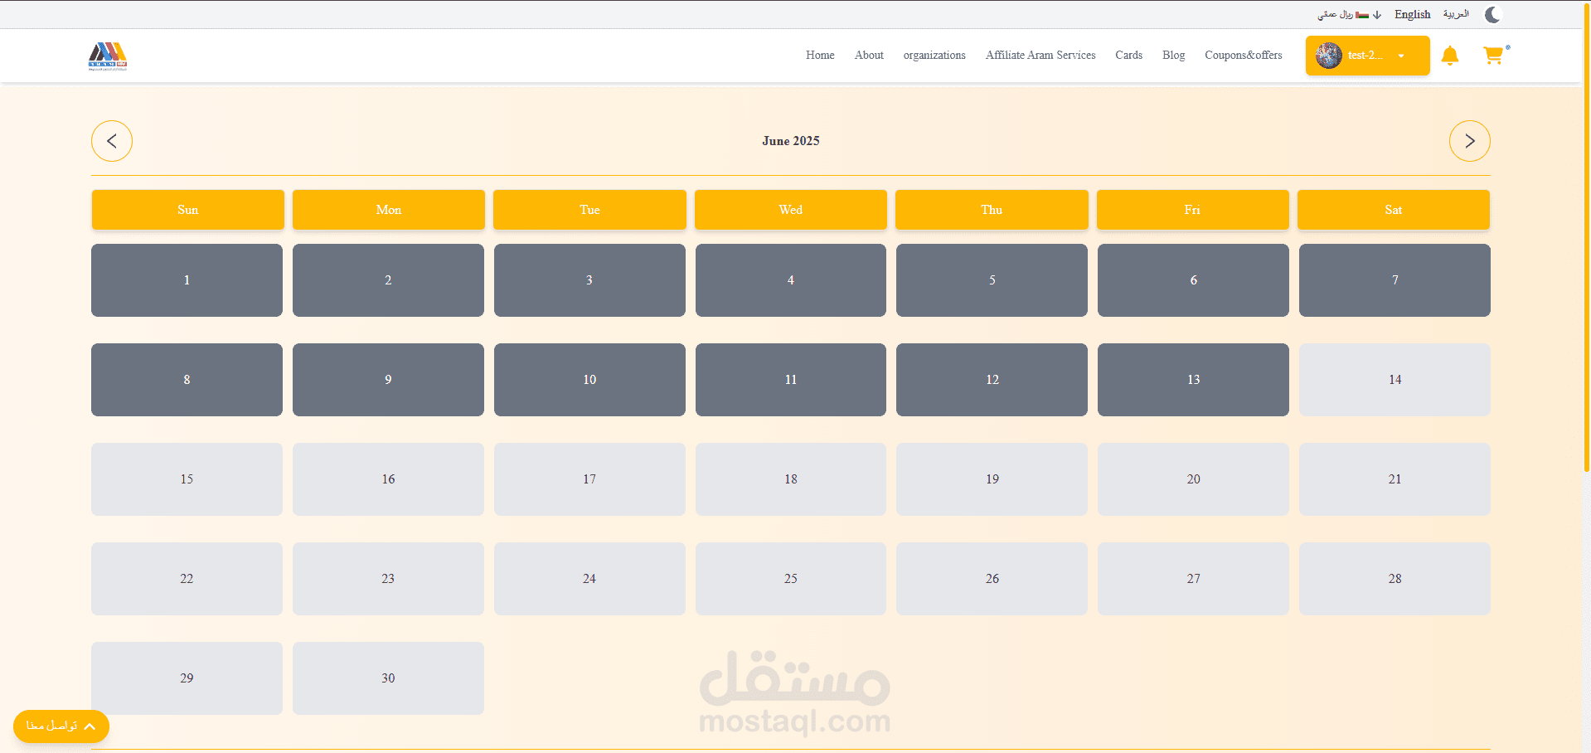Click date 24 in June
Viewport: 1591px width, 753px height.
pyautogui.click(x=589, y=579)
